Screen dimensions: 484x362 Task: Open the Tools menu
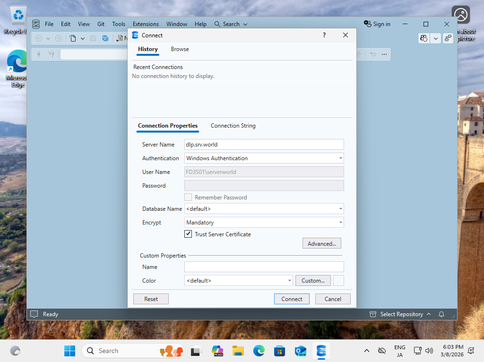pos(119,24)
